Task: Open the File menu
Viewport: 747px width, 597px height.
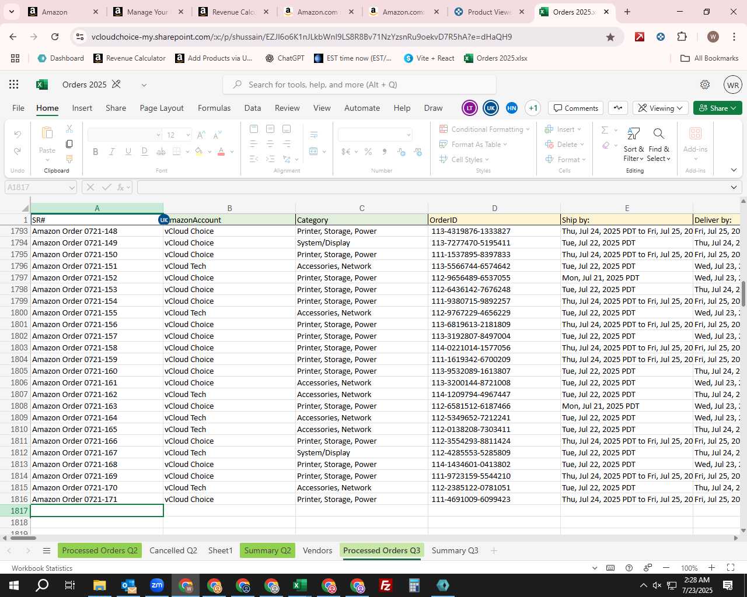Action: click(19, 108)
